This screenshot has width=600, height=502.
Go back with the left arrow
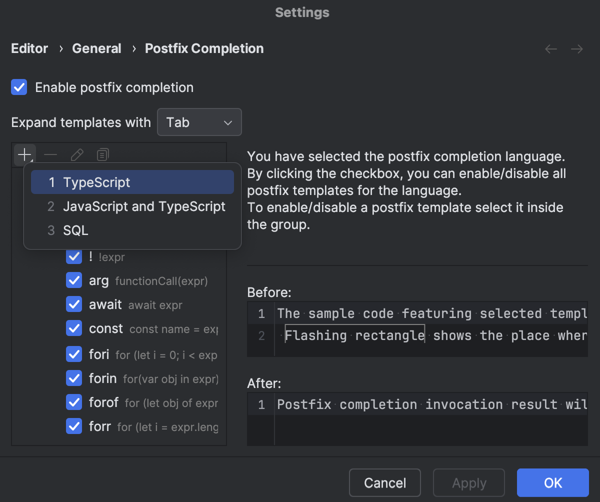(x=551, y=49)
